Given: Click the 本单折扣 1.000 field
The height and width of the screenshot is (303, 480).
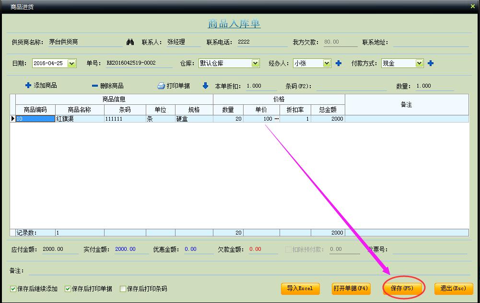Looking at the screenshot, I should tap(261, 86).
